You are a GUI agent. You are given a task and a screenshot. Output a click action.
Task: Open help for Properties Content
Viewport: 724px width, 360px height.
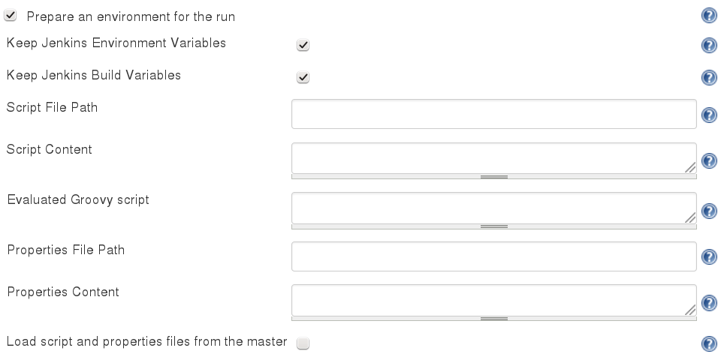(708, 303)
